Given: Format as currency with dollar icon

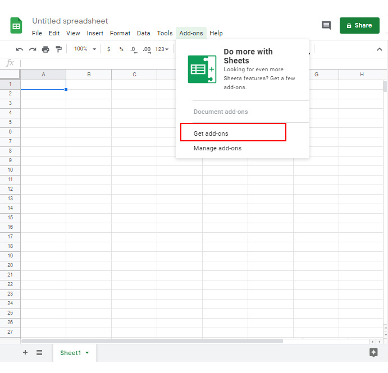Looking at the screenshot, I should coord(108,49).
